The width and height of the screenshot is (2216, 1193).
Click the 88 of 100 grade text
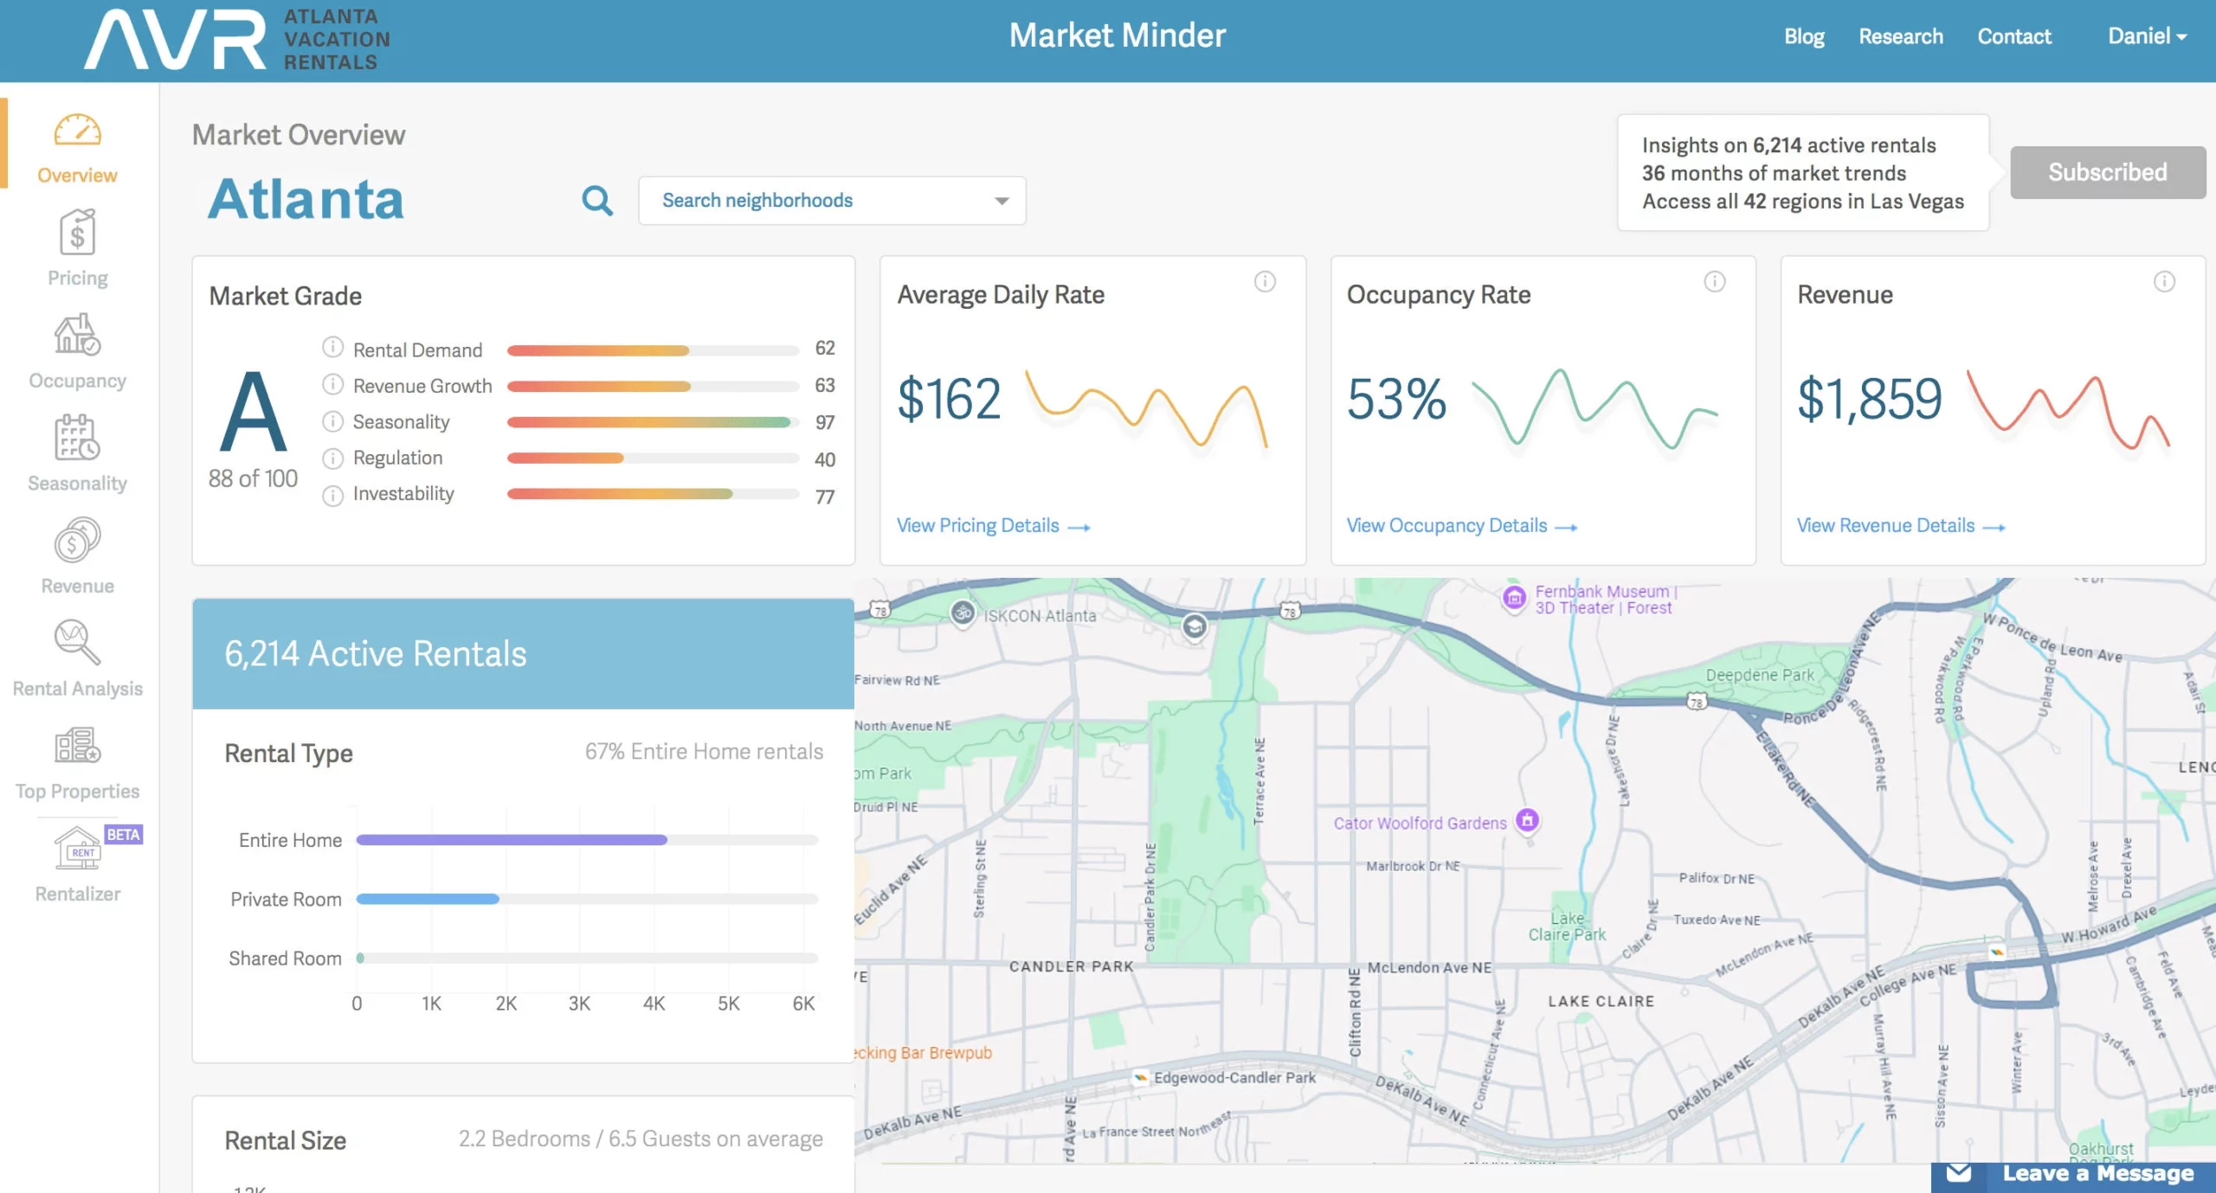[x=253, y=478]
